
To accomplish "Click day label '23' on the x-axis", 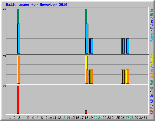I will [109, 118].
